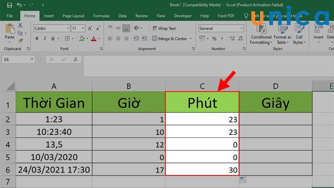Image resolution: width=334 pixels, height=188 pixels.
Task: Click the Giây header cell
Action: 276,102
